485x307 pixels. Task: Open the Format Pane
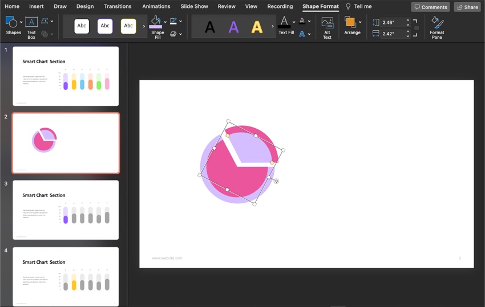pyautogui.click(x=436, y=23)
